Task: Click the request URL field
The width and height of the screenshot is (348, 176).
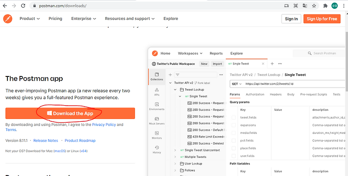Action: [295, 84]
